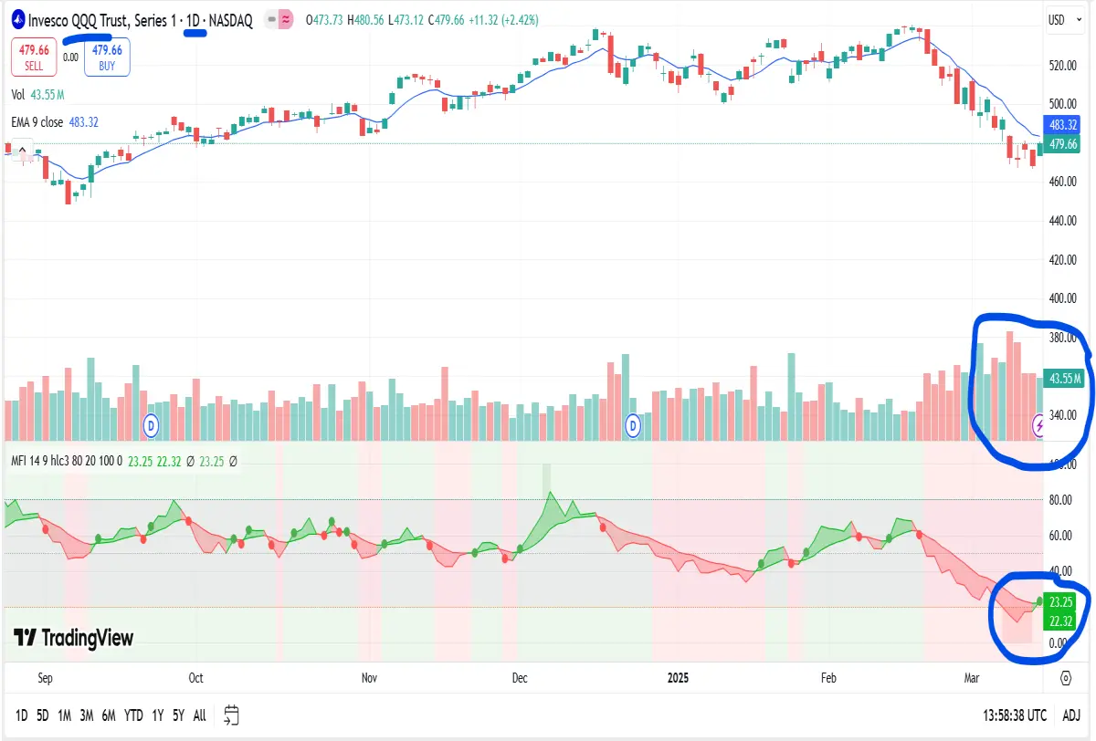Screen dimensions: 1096x741
Task: Click the 0.00 spread value
Action: click(x=70, y=57)
